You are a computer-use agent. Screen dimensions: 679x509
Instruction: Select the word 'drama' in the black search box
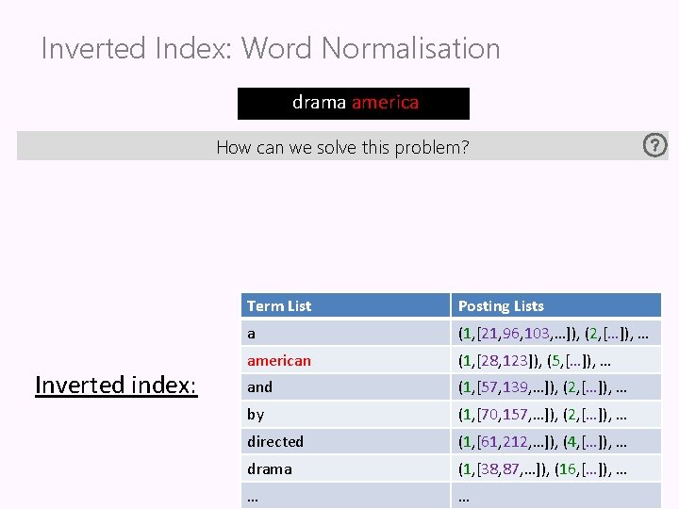click(319, 103)
